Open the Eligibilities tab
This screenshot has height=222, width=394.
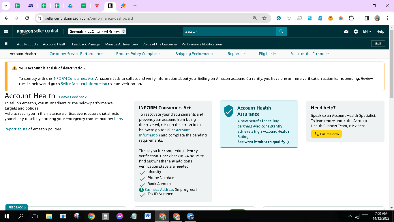coord(268,54)
